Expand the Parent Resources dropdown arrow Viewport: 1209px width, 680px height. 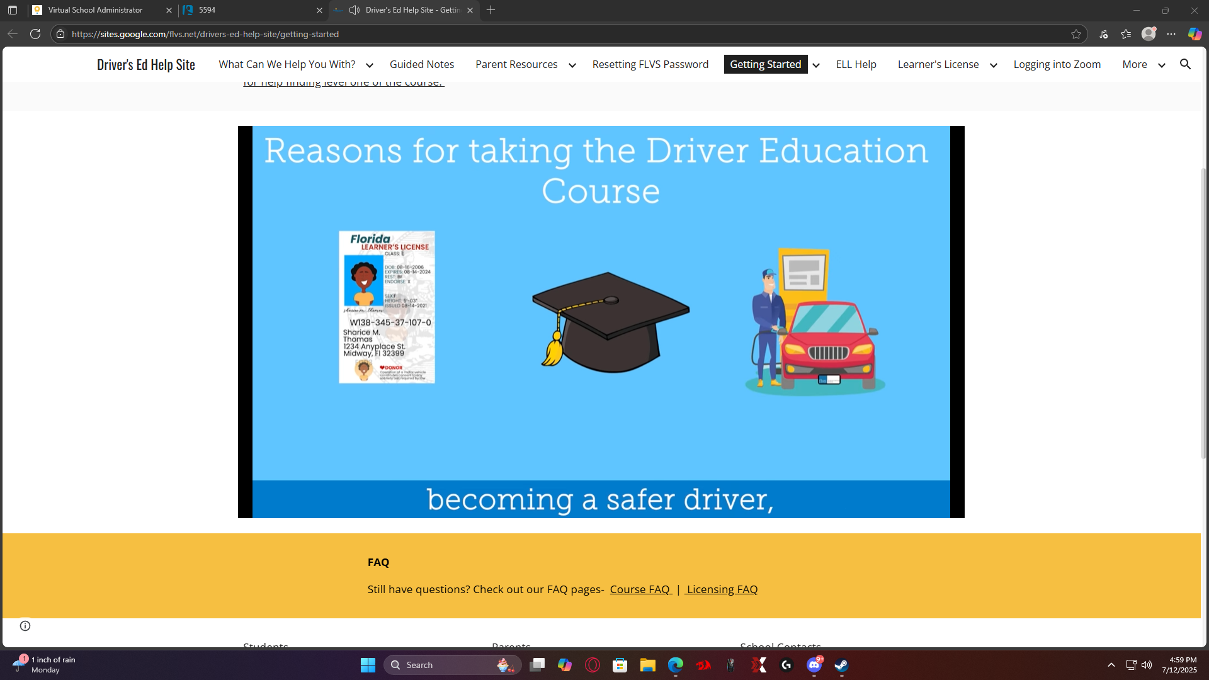point(572,65)
